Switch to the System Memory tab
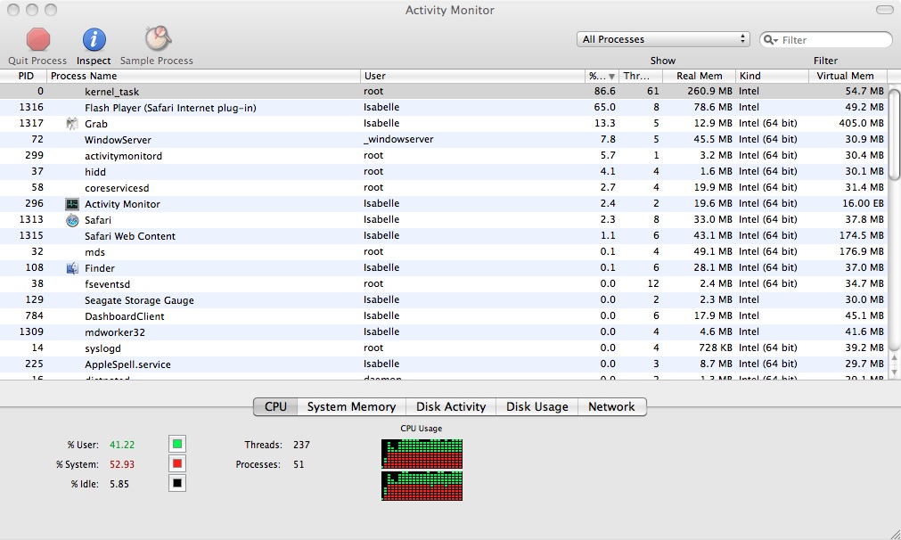This screenshot has width=901, height=540. (x=351, y=406)
